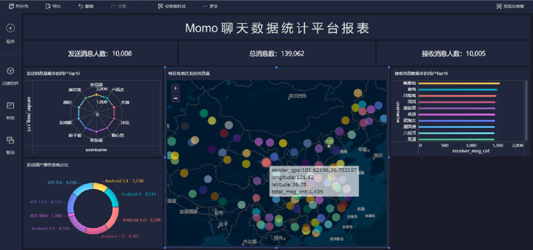The height and width of the screenshot is (250, 533).
Task: Click the 乌兰巴托 city label on map
Action: [298, 96]
